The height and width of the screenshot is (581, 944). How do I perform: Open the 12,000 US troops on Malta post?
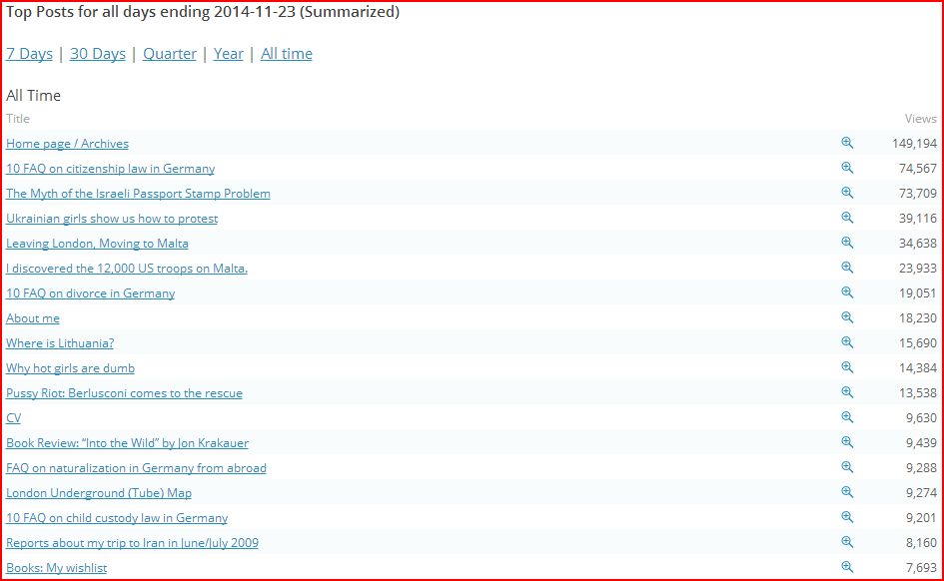(x=127, y=269)
